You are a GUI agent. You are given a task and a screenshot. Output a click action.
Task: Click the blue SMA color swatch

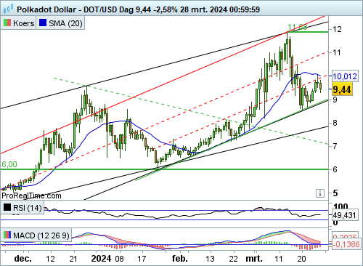pos(43,23)
